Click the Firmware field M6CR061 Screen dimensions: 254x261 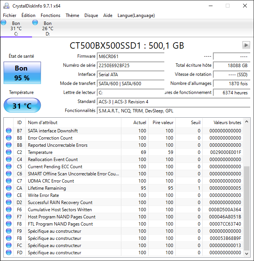[130, 57]
